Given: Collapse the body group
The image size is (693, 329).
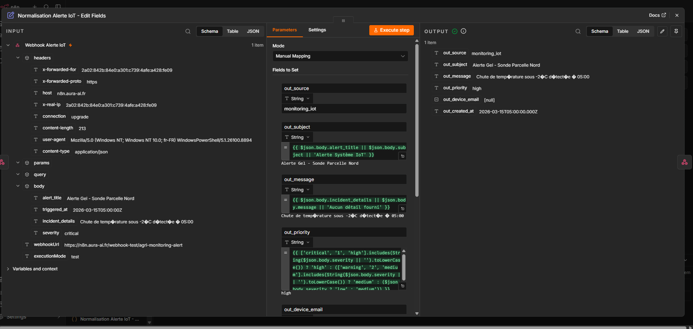Looking at the screenshot, I should 18,186.
